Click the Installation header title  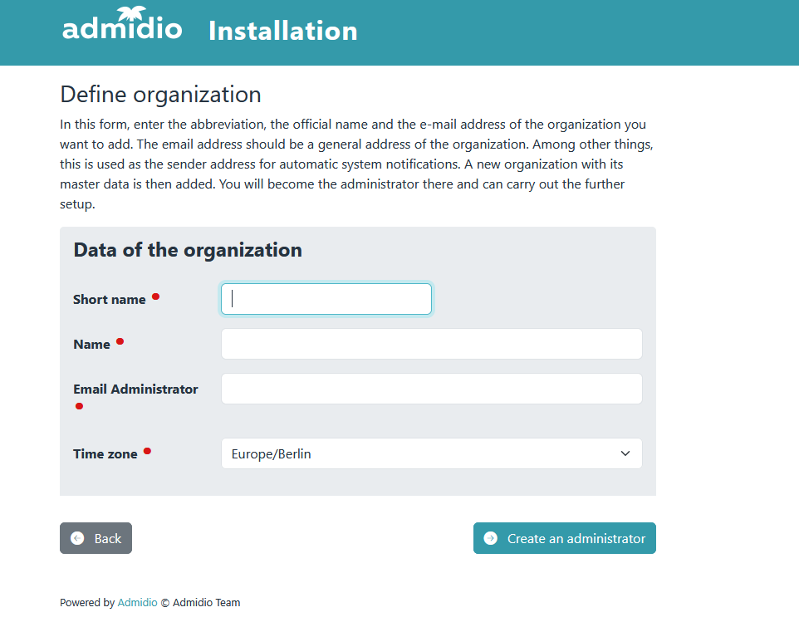tap(282, 31)
